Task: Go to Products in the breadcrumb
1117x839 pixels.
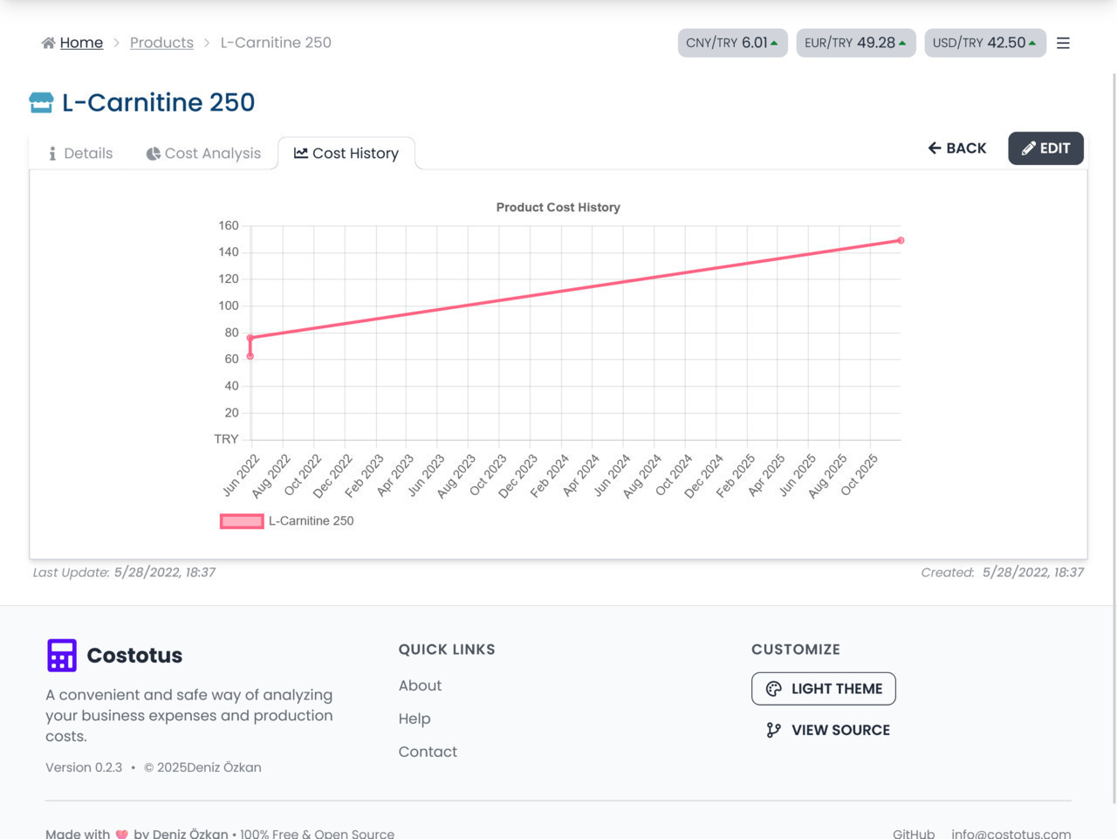Action: point(161,43)
